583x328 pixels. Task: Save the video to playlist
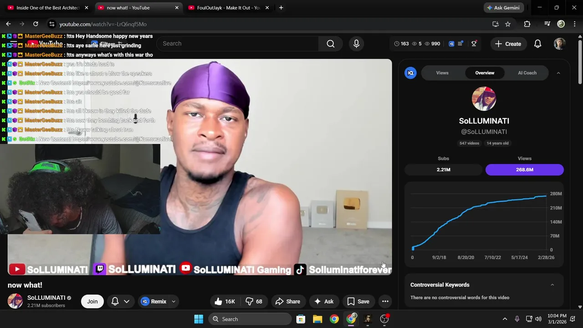[x=358, y=302]
